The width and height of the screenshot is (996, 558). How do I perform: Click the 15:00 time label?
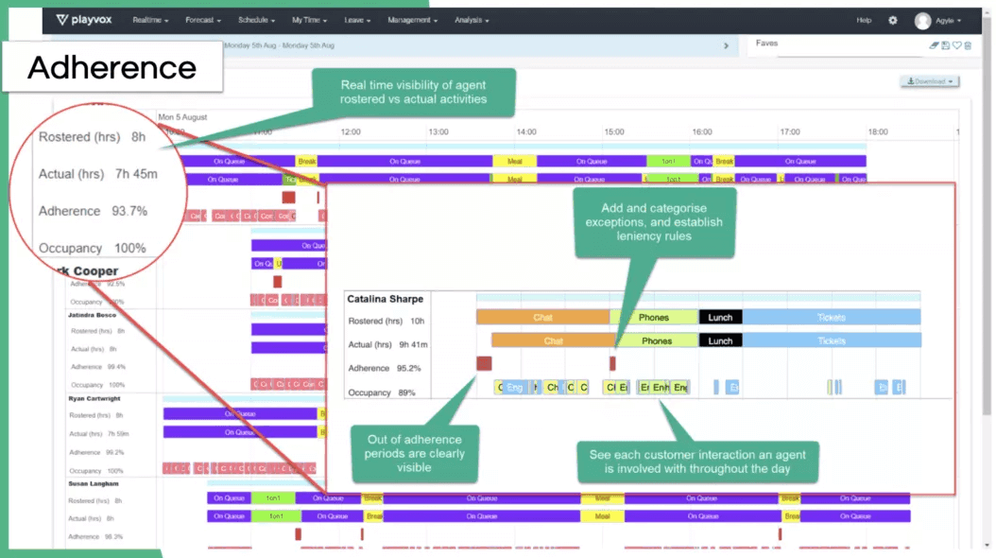(614, 132)
